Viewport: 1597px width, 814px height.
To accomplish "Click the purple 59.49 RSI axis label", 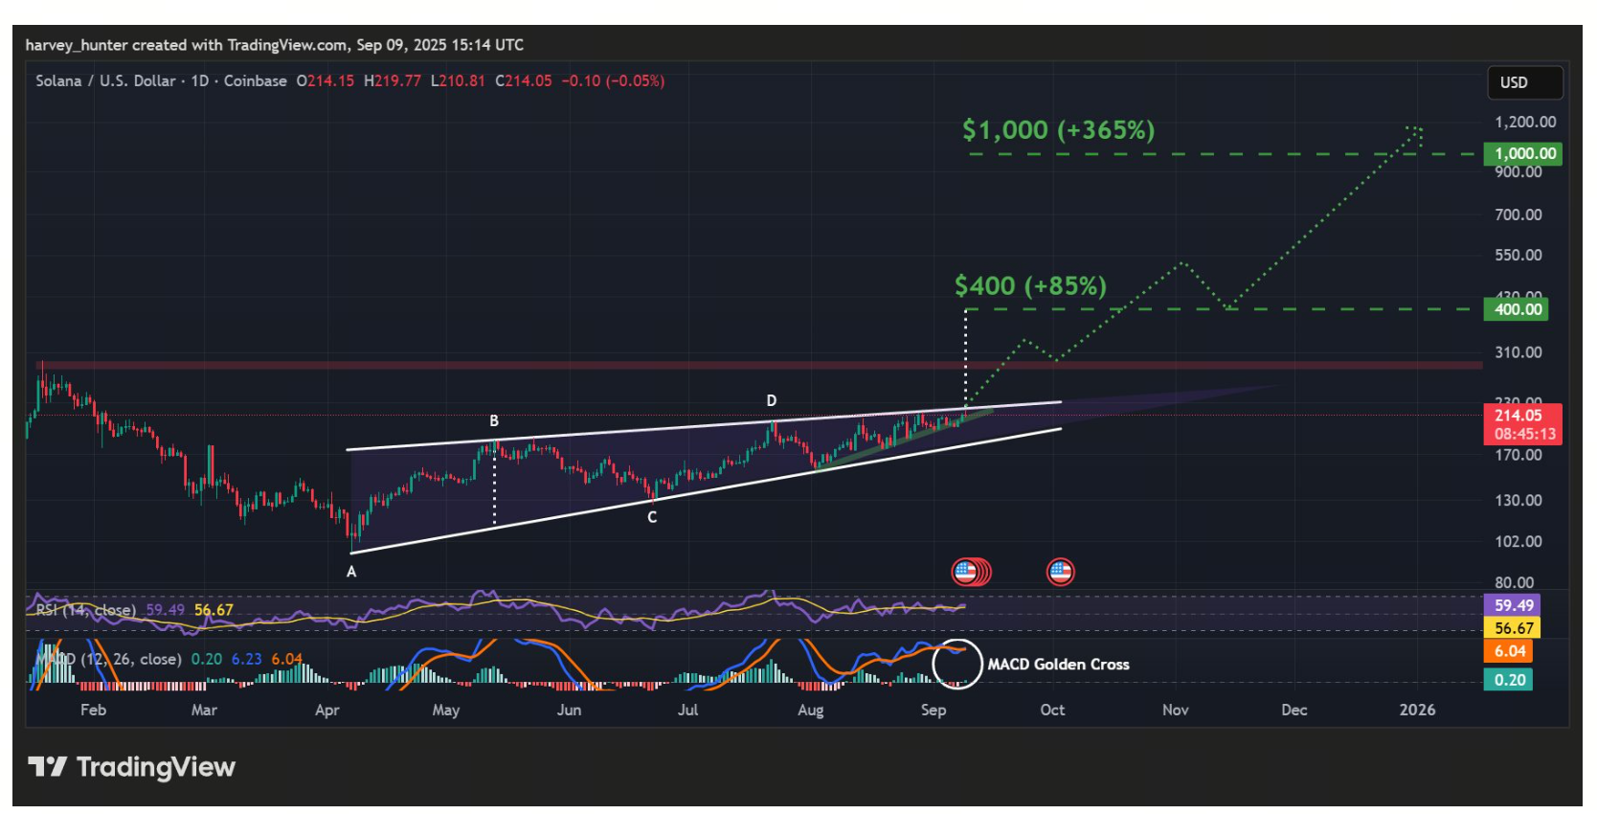I will (1512, 605).
